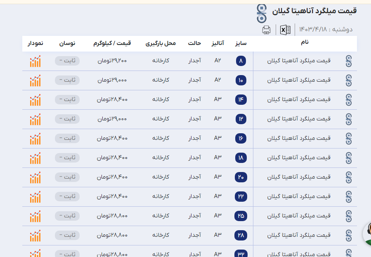371x257 pixels.
Task: Open the chart icon for size 10 row
Action: (35, 80)
